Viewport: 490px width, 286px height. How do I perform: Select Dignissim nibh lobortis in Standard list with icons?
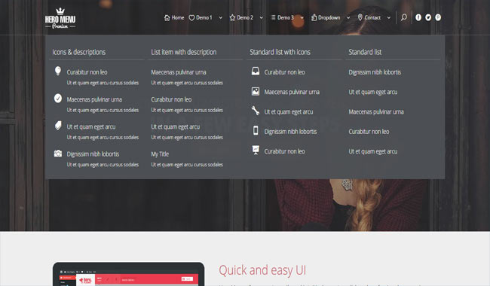290,132
